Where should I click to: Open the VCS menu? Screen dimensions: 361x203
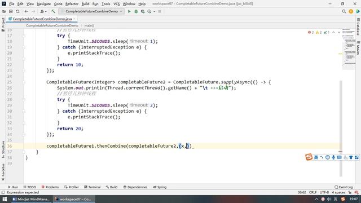pyautogui.click(x=117, y=4)
